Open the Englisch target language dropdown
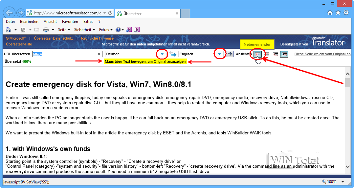Screen dimensions: 354x188 219,54
